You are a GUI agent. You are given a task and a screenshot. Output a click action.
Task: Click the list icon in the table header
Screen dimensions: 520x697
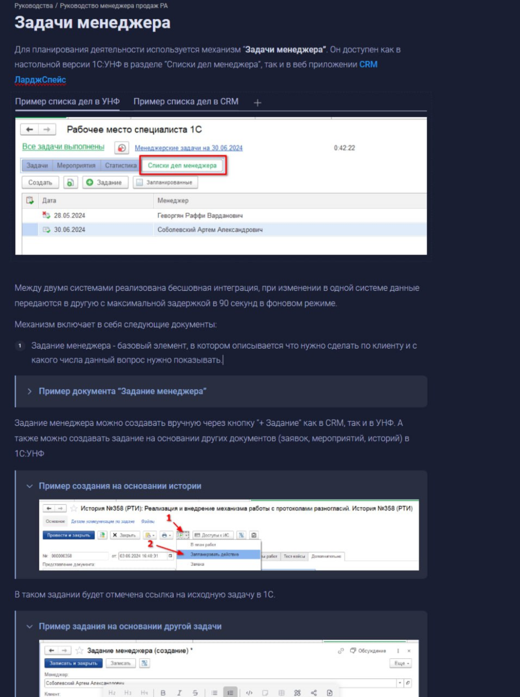(30, 201)
